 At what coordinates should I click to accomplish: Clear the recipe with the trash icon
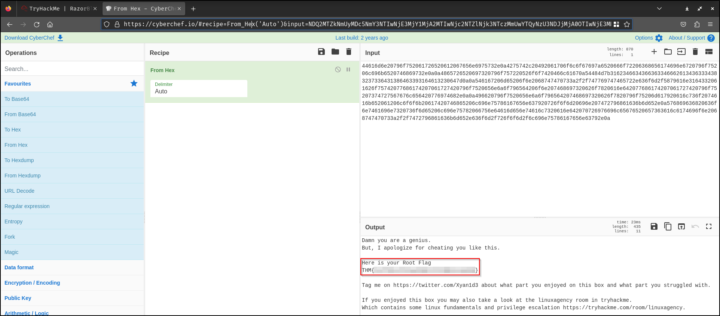[x=348, y=52]
